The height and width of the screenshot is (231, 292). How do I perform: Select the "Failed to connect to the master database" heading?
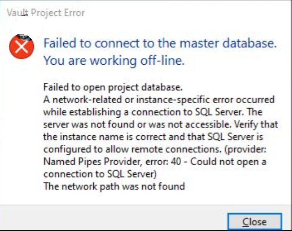159,43
